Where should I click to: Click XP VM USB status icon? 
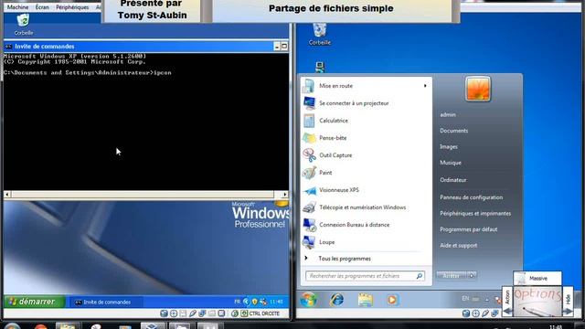click(x=193, y=313)
